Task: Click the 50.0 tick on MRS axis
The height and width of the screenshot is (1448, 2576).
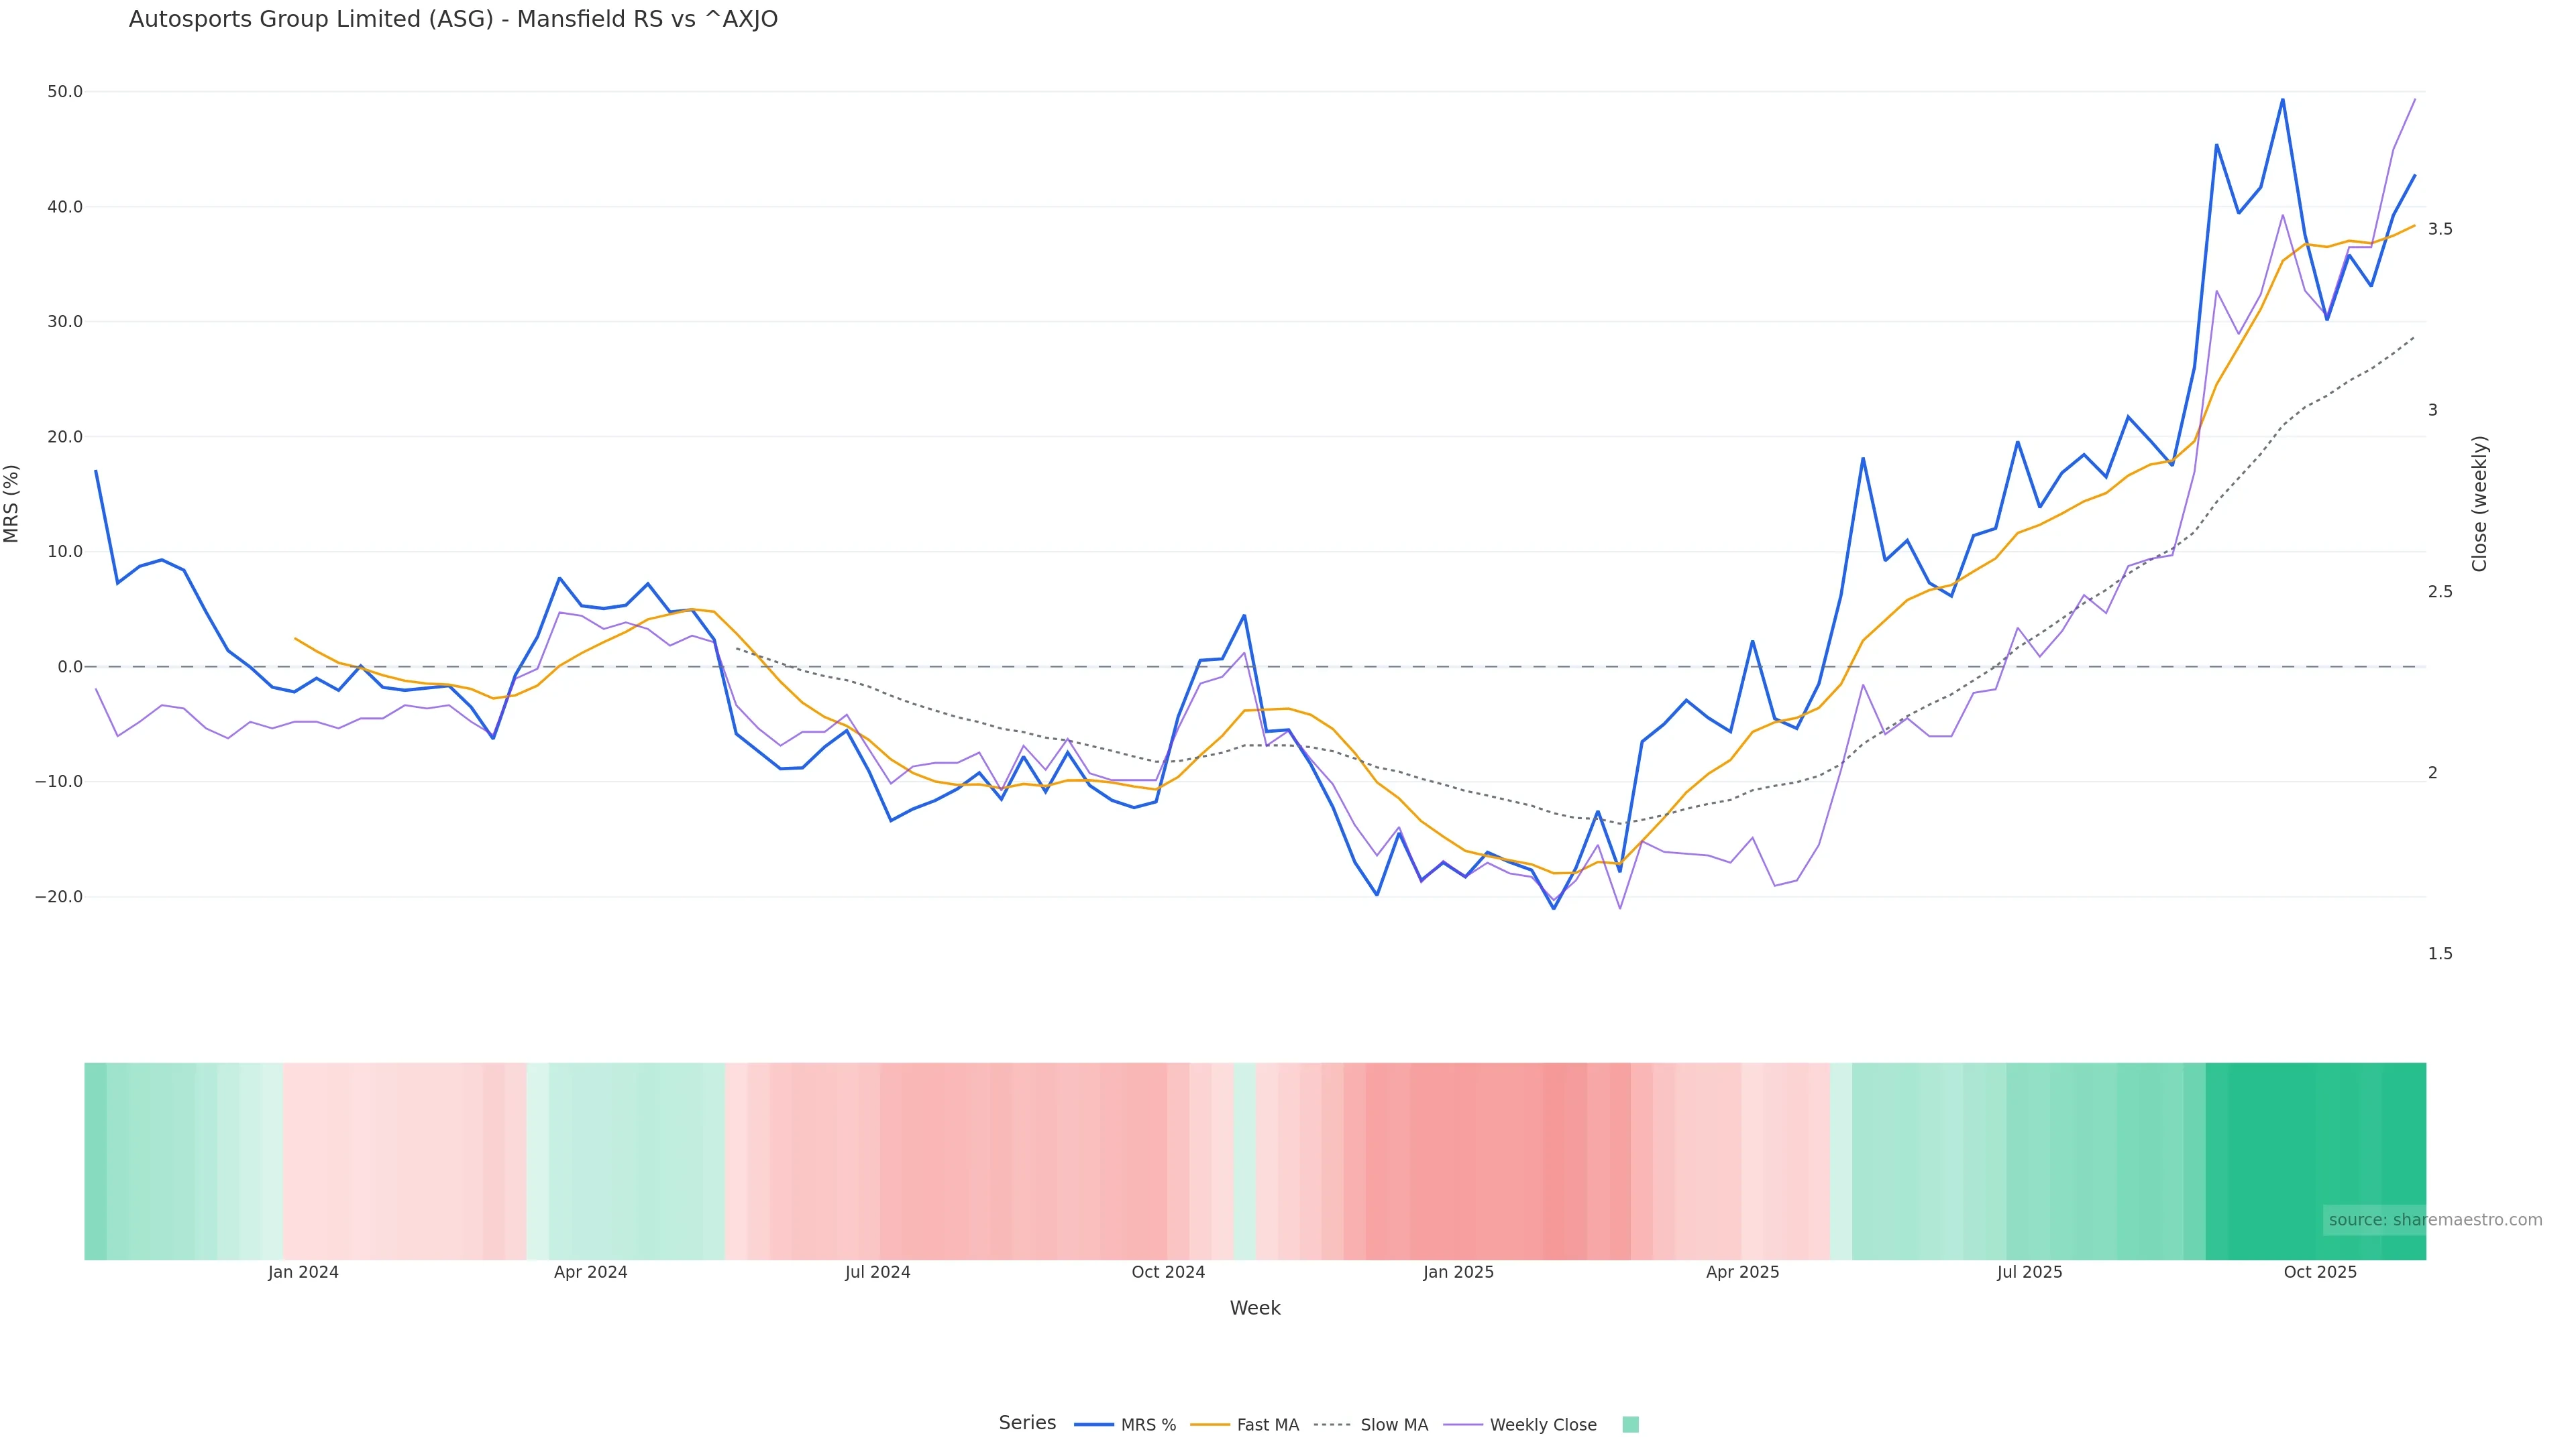Action: 65,92
